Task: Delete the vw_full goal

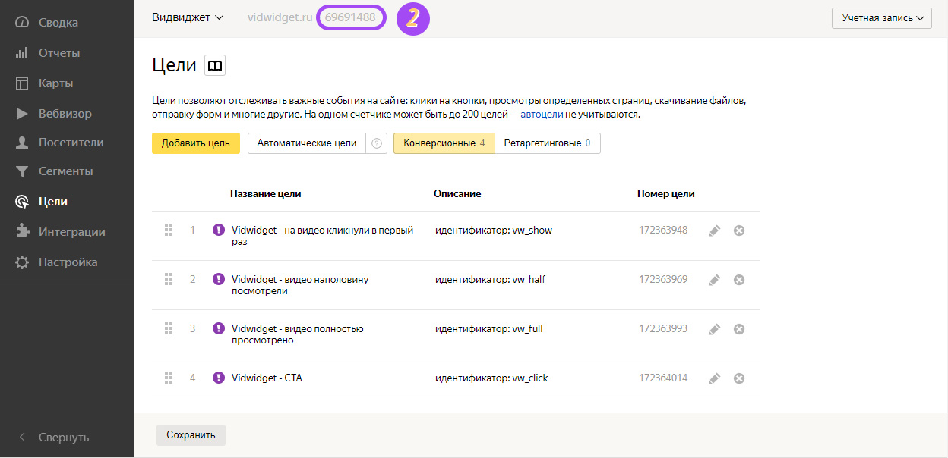Action: [x=739, y=329]
